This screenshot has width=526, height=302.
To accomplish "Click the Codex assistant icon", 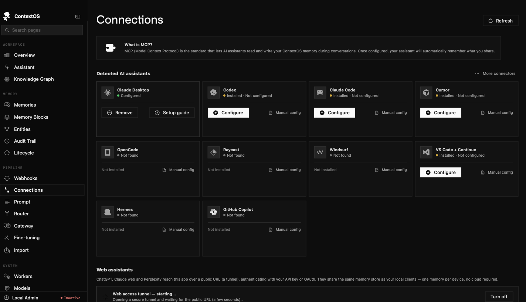I will click(x=214, y=93).
